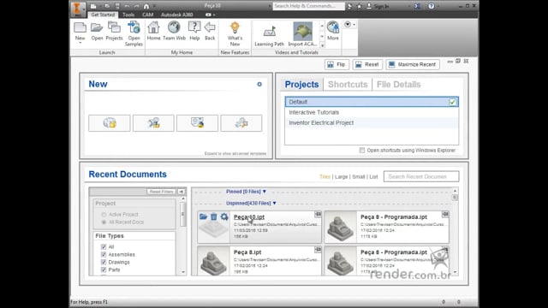The image size is (548, 308).
Task: Click the checkmark on the Default project
Action: [x=453, y=102]
